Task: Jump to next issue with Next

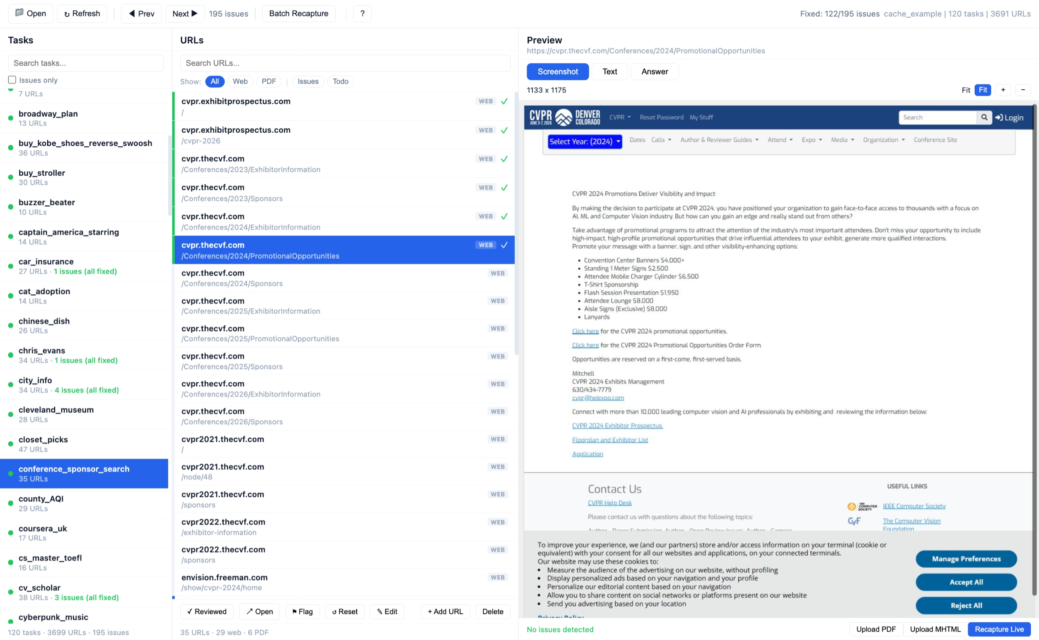Action: point(185,14)
